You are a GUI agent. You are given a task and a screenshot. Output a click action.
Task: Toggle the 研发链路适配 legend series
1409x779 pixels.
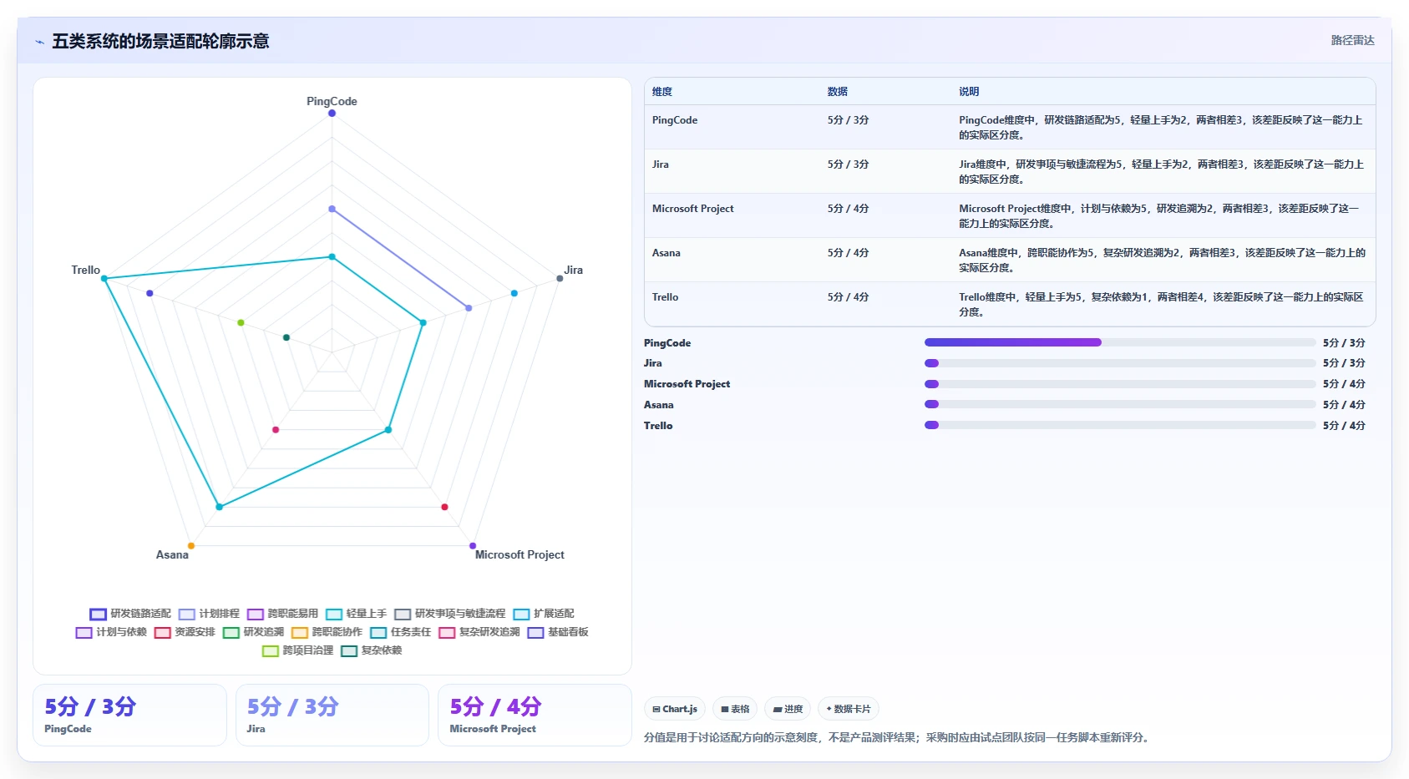pyautogui.click(x=130, y=614)
